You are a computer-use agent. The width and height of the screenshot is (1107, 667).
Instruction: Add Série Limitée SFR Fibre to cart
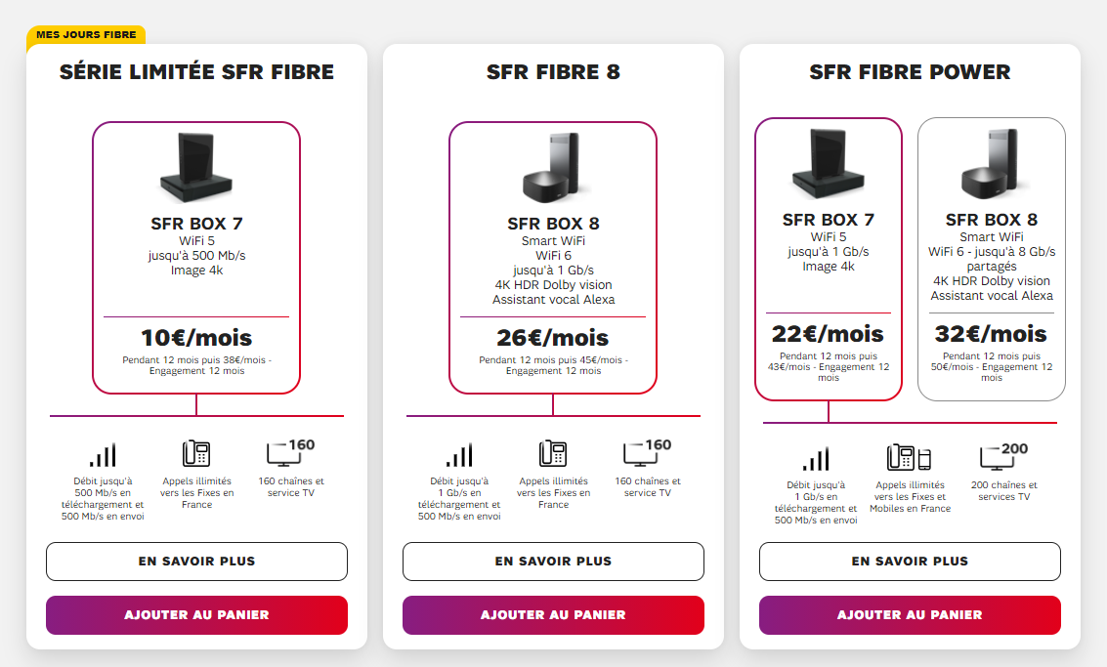(196, 615)
